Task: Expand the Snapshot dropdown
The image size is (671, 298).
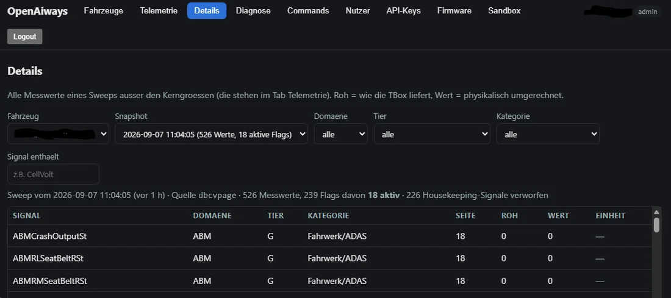Action: pos(212,134)
